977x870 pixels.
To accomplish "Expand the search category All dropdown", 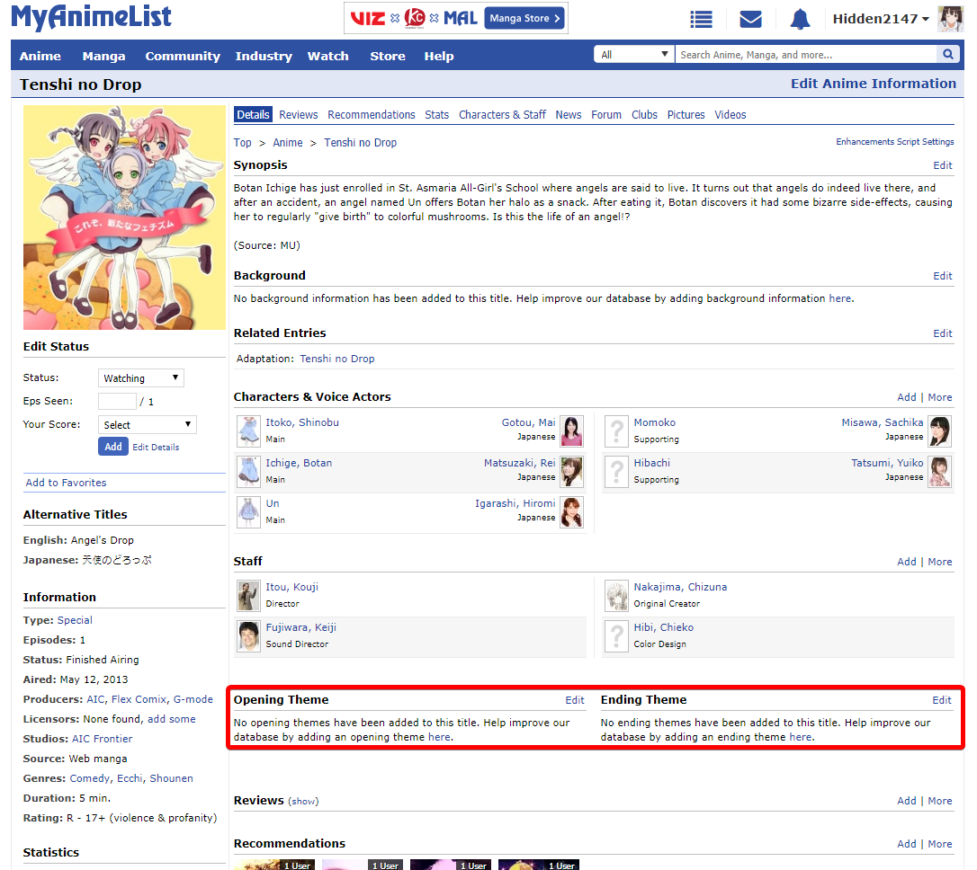I will [x=633, y=55].
